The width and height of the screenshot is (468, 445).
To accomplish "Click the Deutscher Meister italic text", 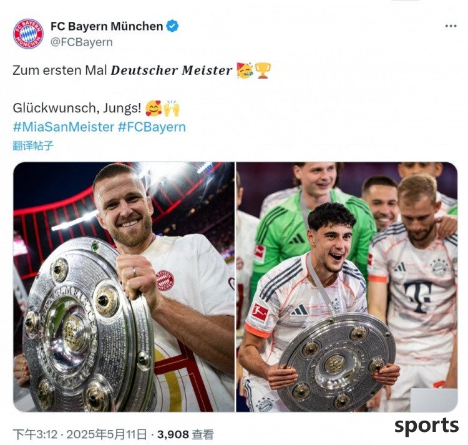I will (172, 71).
